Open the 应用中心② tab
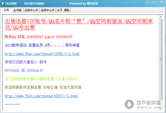166x113 pixels. [48, 10]
